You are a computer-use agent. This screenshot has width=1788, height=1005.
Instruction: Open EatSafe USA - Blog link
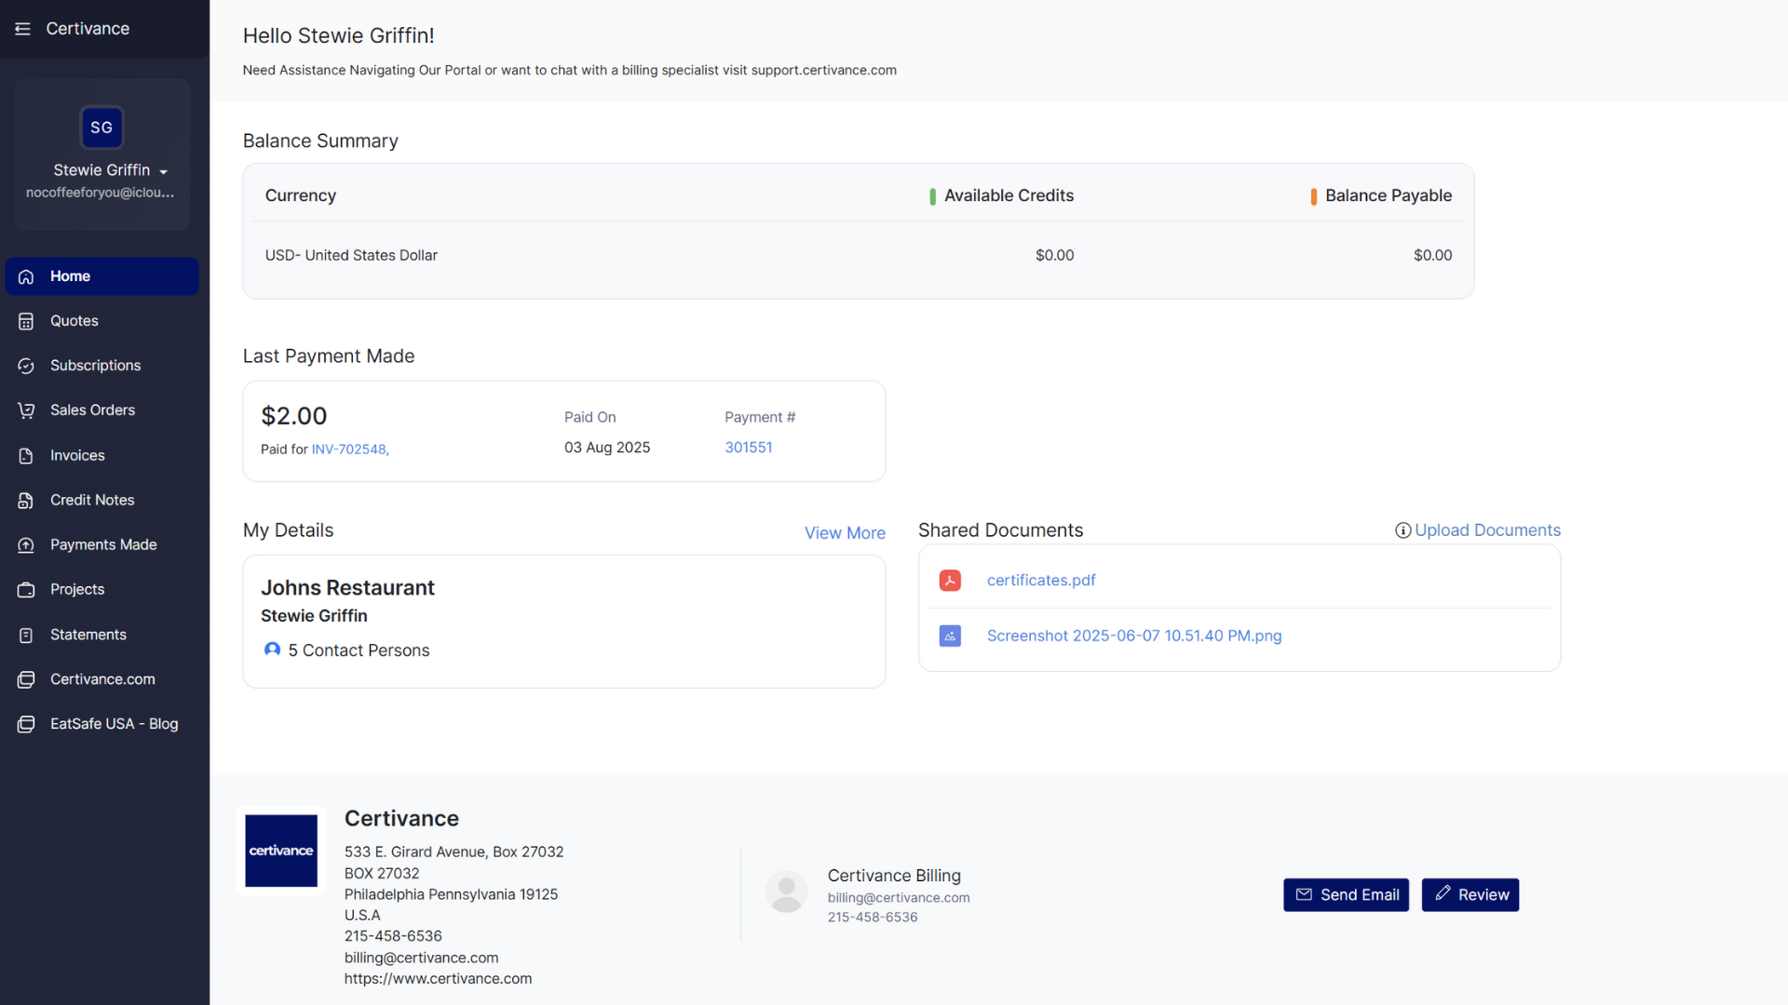pos(114,724)
